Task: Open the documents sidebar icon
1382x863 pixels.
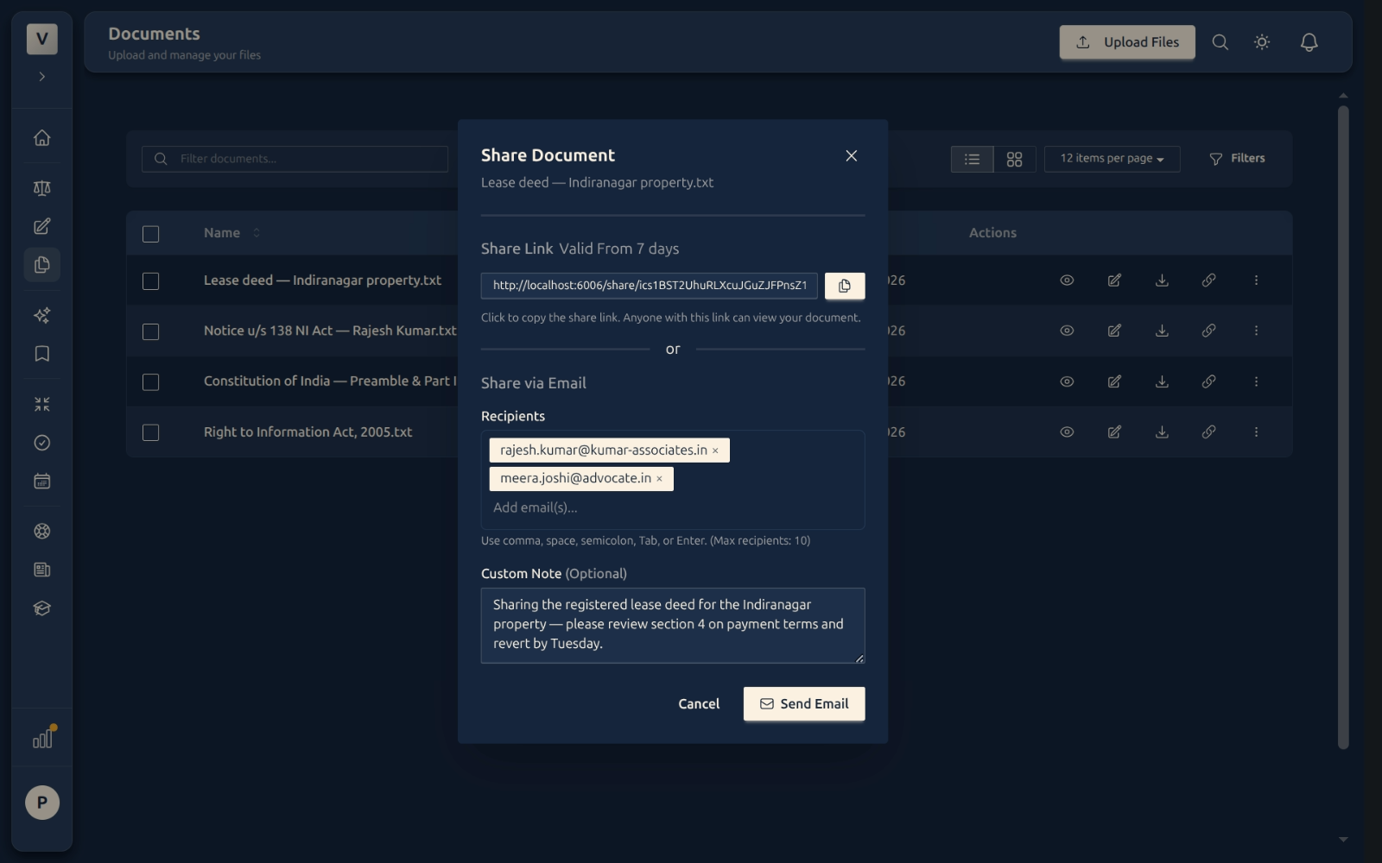Action: (x=41, y=265)
